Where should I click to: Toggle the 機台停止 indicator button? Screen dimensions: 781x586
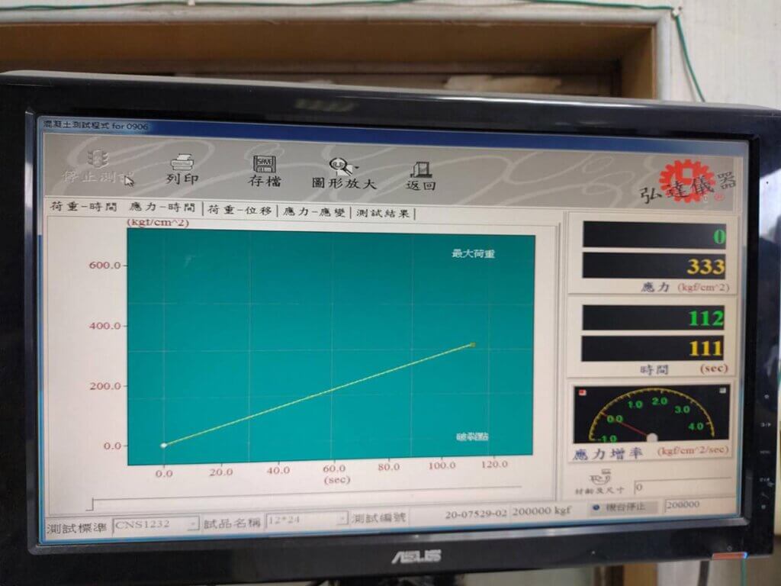click(597, 507)
